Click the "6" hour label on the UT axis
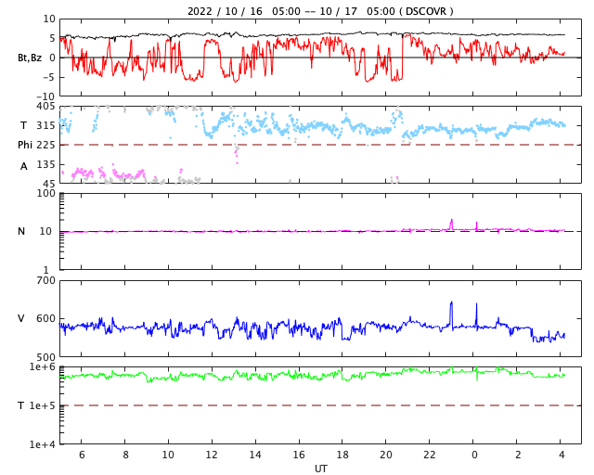The image size is (594, 475). (82, 455)
